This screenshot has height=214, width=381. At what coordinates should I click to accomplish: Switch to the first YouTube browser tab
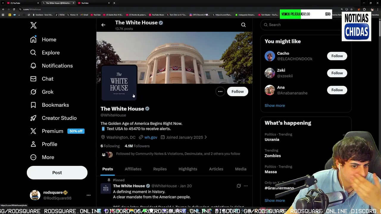(22, 3)
